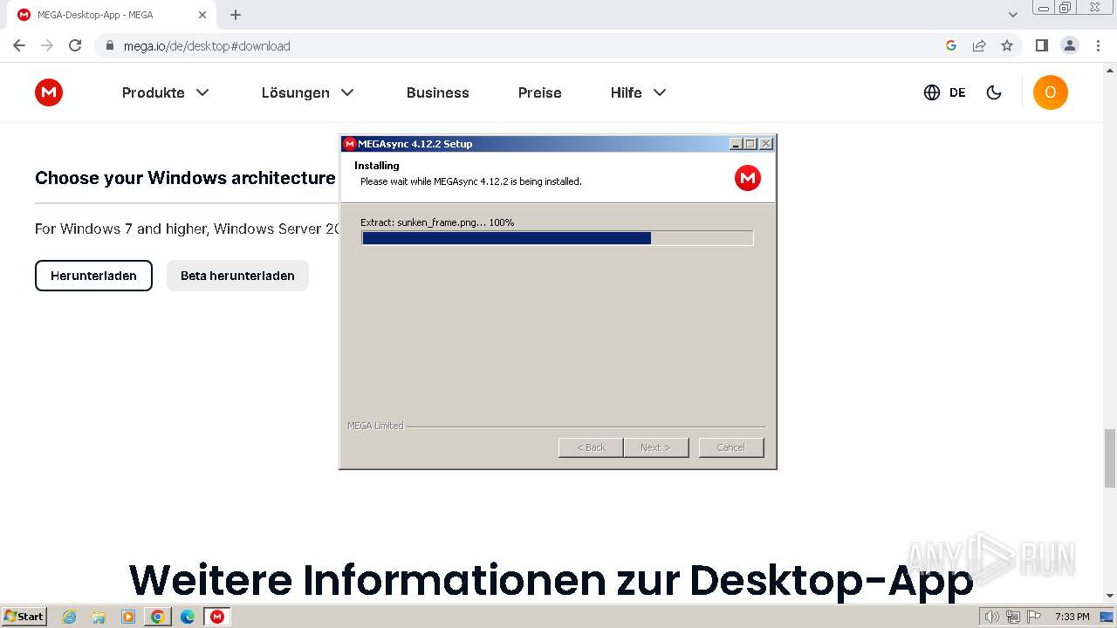Open the language selector globe DE
Image resolution: width=1117 pixels, height=628 pixels.
[x=944, y=92]
